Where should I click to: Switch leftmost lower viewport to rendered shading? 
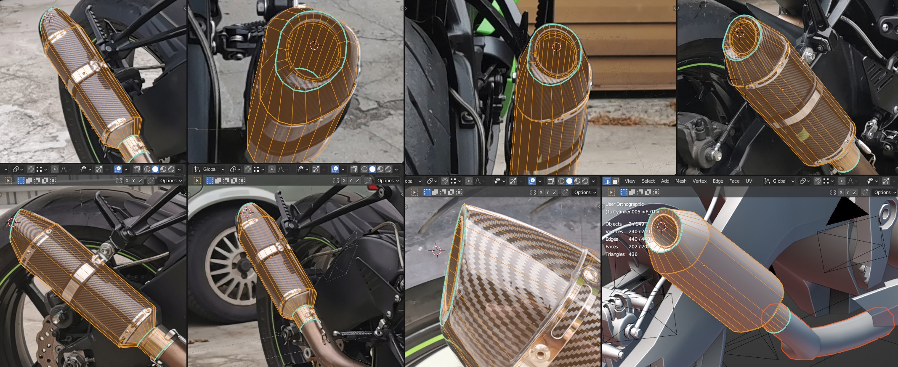(171, 169)
